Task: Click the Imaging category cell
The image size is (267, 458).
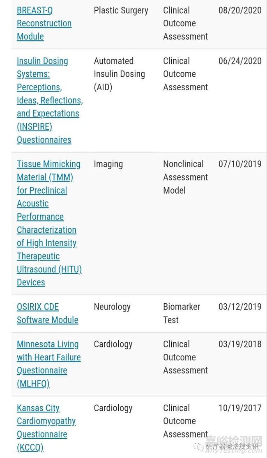Action: pyautogui.click(x=108, y=164)
